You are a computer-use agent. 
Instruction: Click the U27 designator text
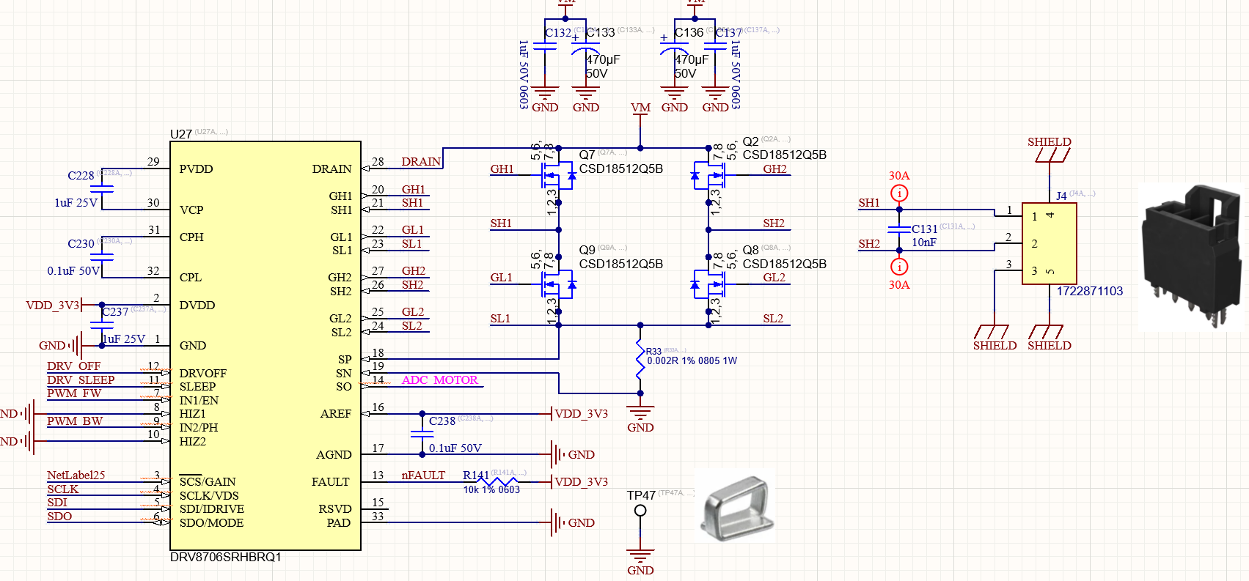coord(181,134)
